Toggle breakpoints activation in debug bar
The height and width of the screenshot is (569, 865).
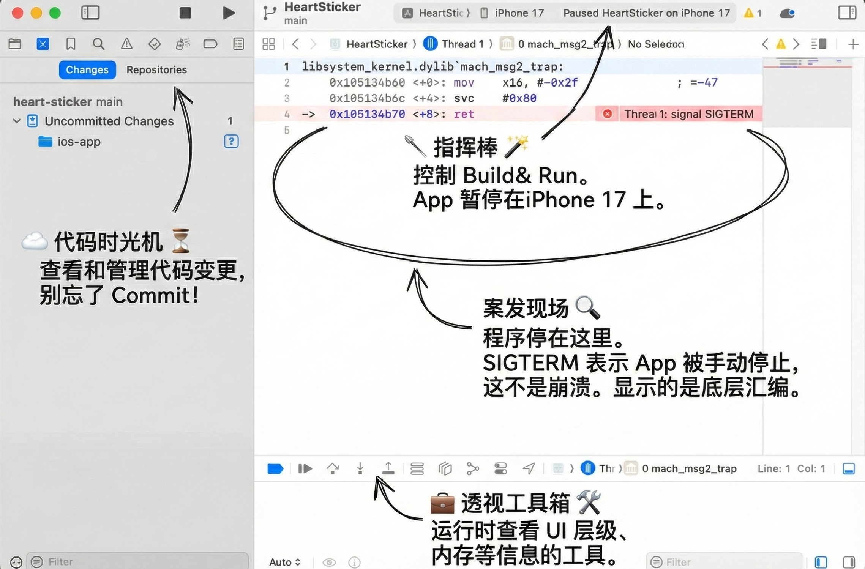click(275, 469)
